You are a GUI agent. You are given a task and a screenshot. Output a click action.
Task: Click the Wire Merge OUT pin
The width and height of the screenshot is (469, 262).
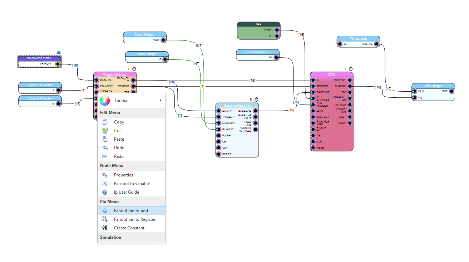click(451, 91)
